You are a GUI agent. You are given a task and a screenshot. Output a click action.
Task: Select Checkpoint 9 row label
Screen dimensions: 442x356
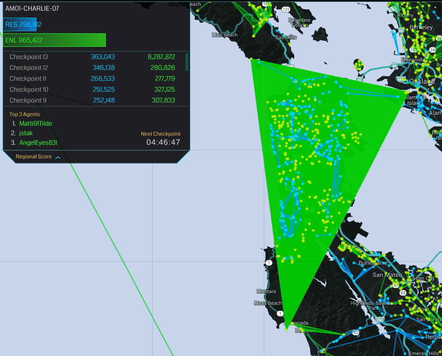pos(28,100)
